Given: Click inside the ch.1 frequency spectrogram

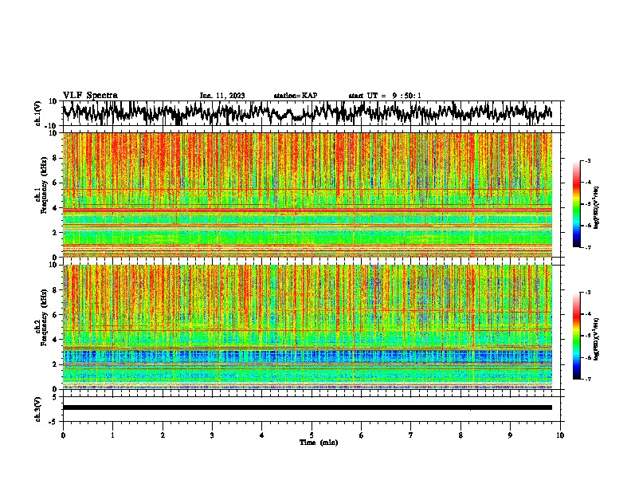Looking at the screenshot, I should pos(307,195).
